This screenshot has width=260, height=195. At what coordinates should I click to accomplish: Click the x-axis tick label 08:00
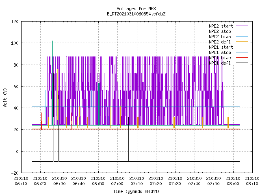pyautogui.click(x=233, y=184)
